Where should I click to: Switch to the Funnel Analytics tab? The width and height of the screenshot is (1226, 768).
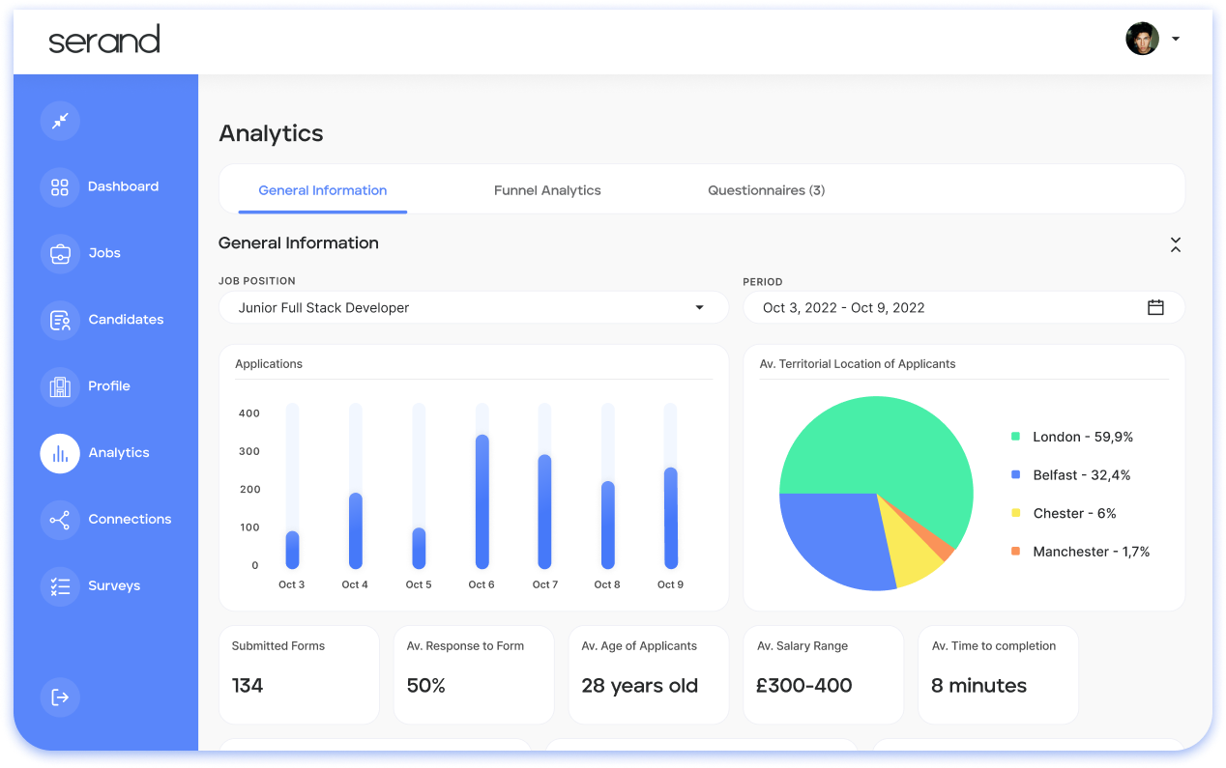tap(547, 190)
